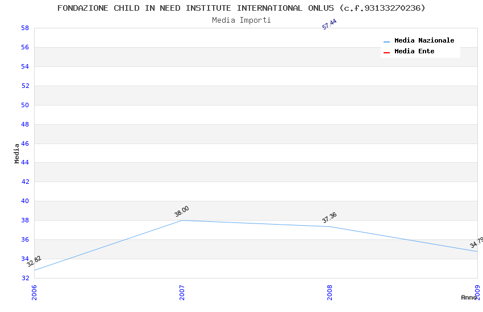Click the 57.44 value label
The height and width of the screenshot is (312, 483).
click(330, 24)
